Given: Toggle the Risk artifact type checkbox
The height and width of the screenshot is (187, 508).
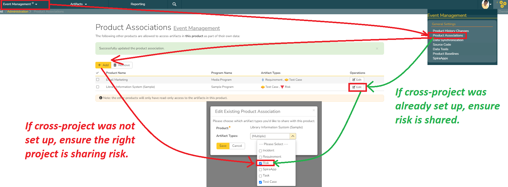Looking at the screenshot, I should click(x=260, y=163).
